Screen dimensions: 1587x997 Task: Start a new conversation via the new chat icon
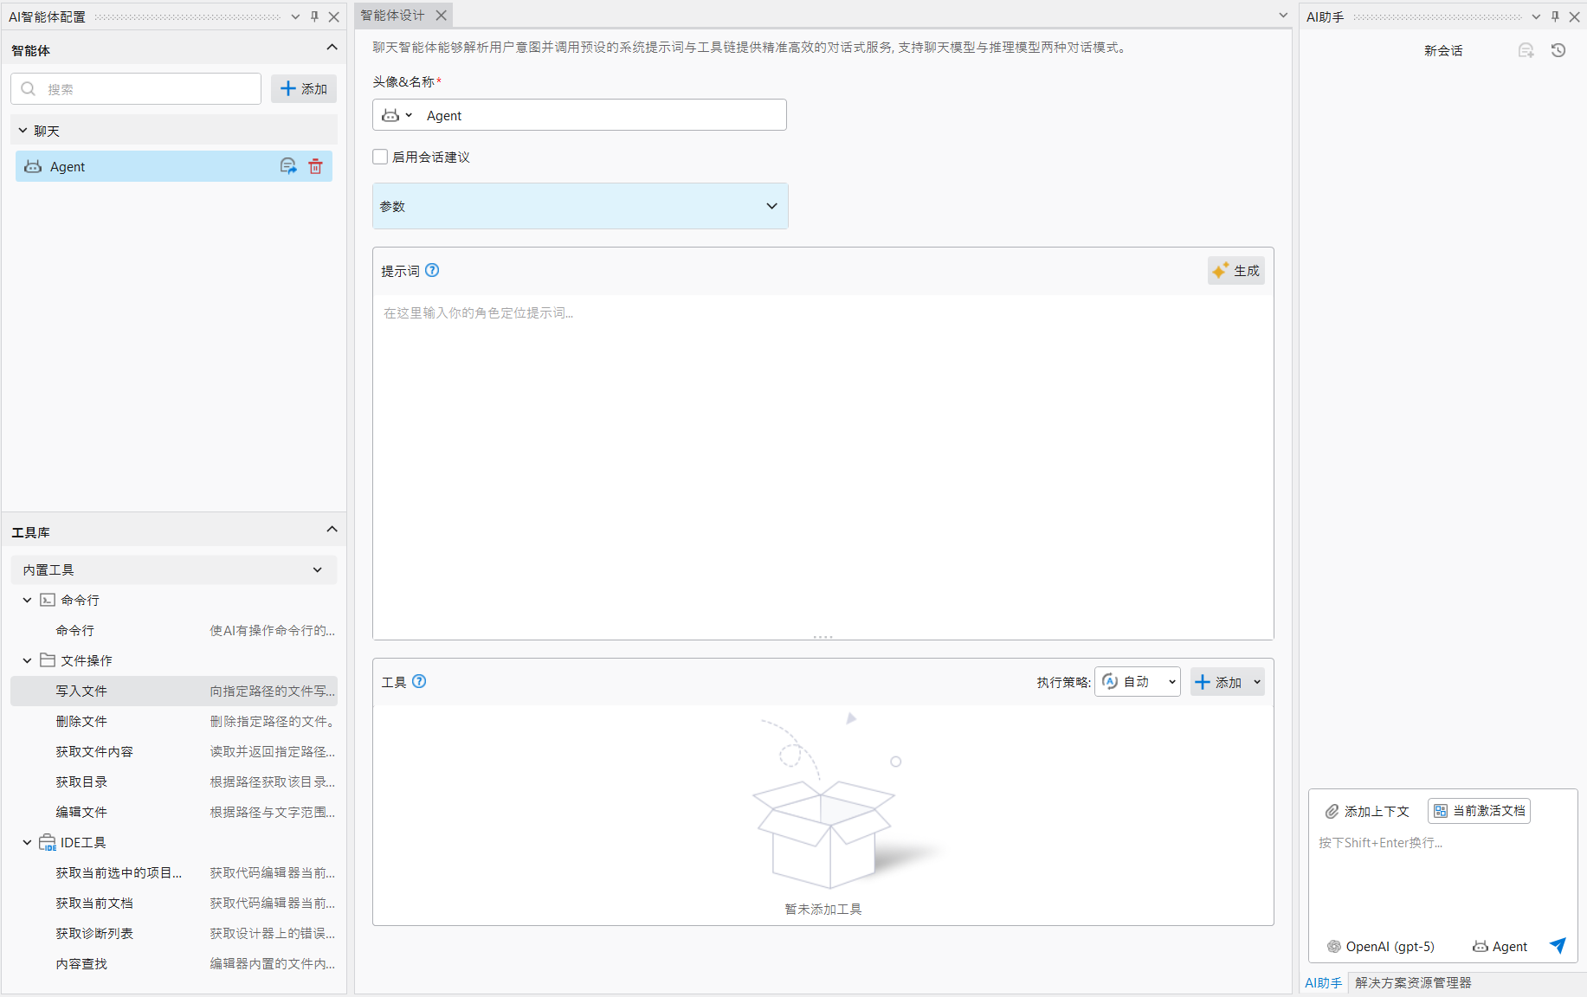[x=1526, y=51]
